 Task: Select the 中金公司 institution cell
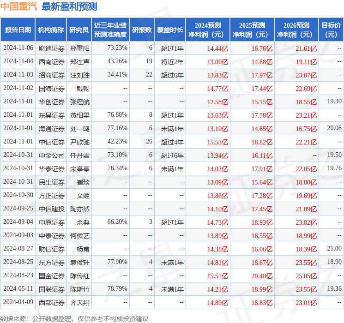[x=52, y=155]
